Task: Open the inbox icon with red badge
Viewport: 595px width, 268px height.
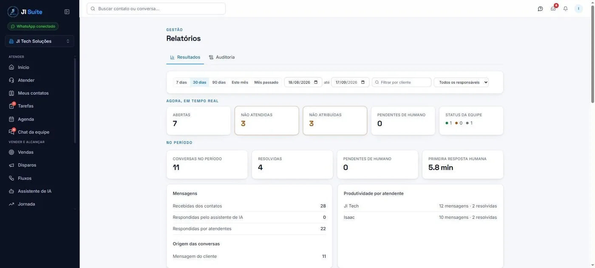Action: tap(553, 8)
